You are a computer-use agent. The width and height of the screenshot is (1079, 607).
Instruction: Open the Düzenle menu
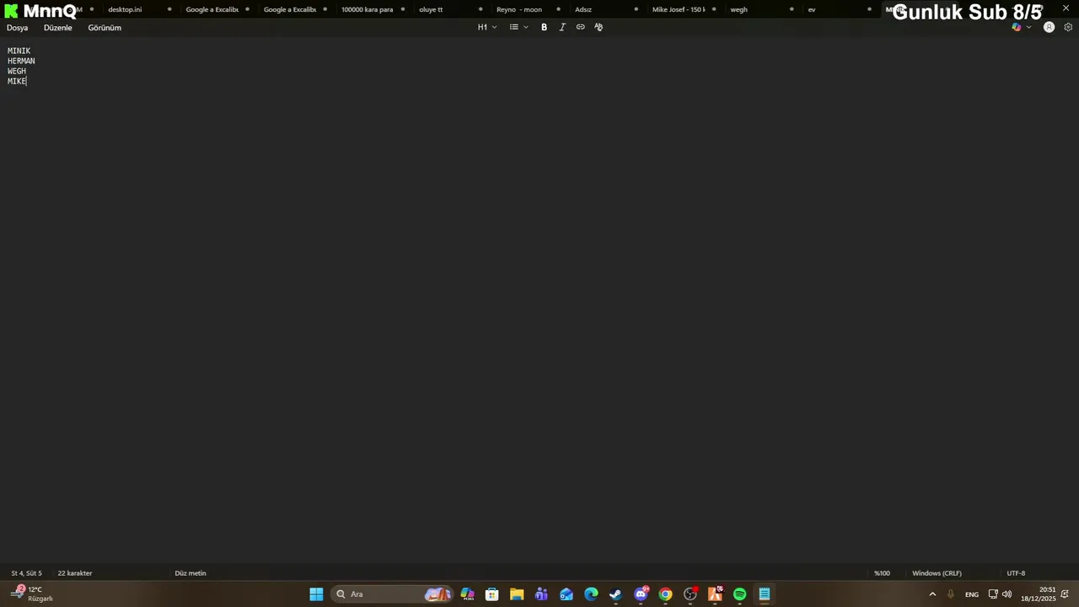[x=58, y=28]
